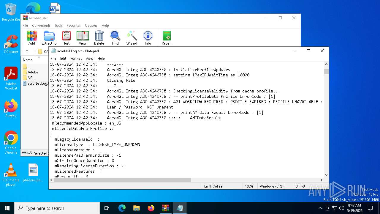
Task: Click 'mRecommendedAppLocale : en_US' line
Action: [86, 123]
